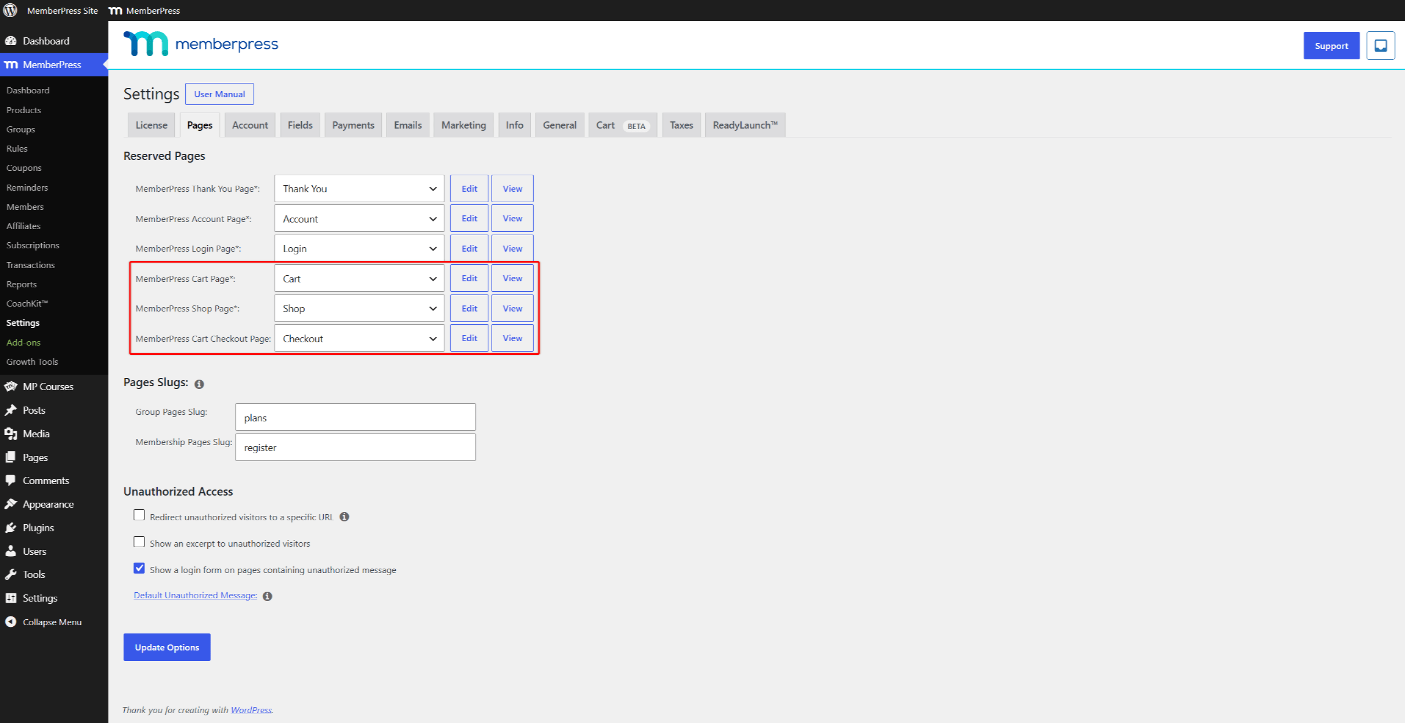The image size is (1405, 723).
Task: Click Edit for the Thank You page
Action: click(x=469, y=188)
